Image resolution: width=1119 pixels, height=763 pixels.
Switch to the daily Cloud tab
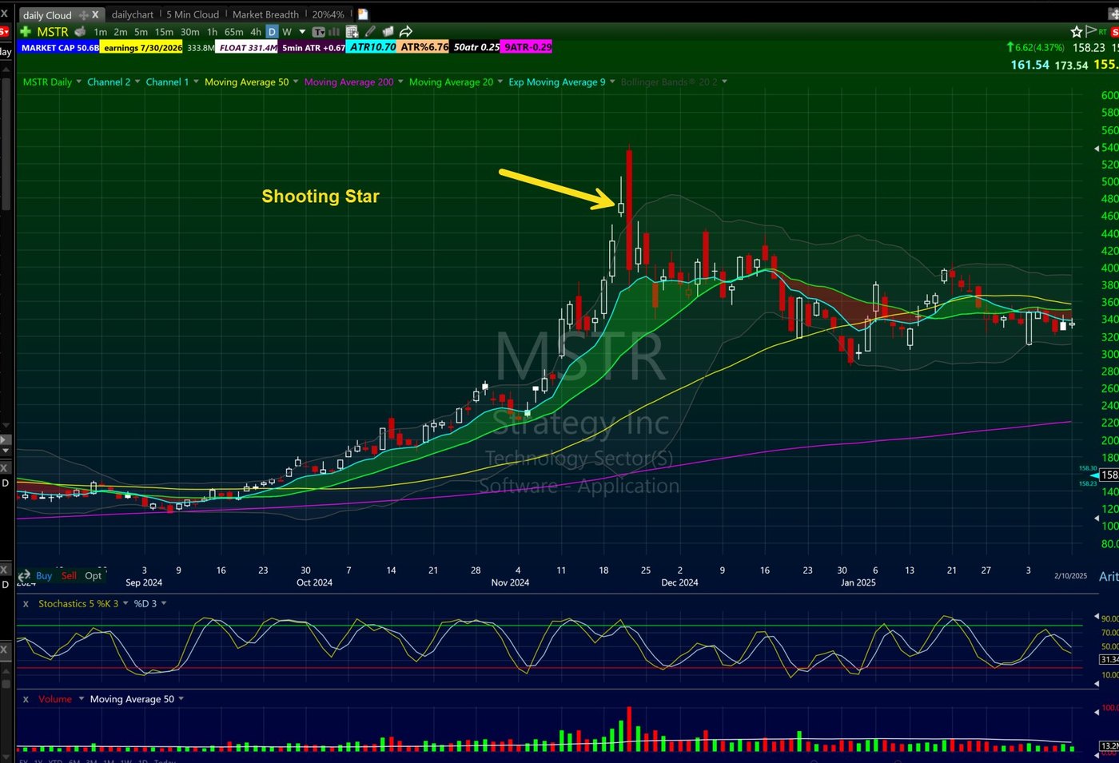click(47, 15)
